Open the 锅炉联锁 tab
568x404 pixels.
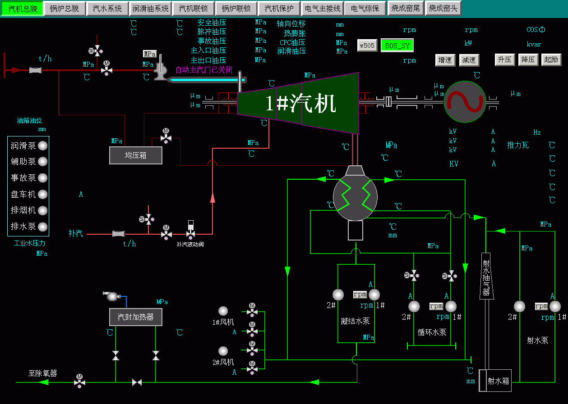coord(236,9)
